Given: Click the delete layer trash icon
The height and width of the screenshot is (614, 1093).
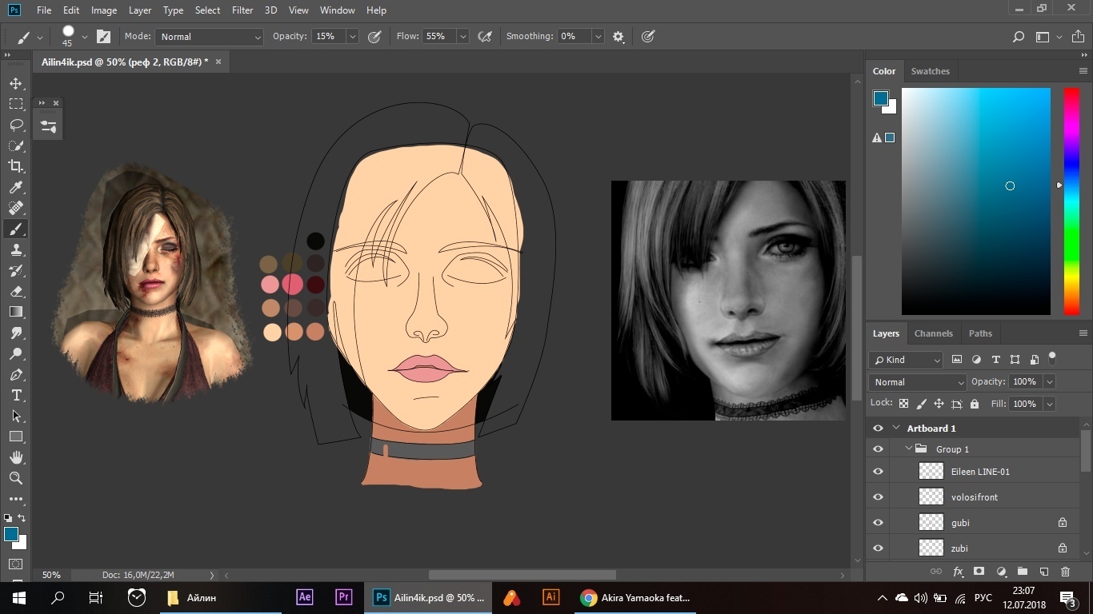Looking at the screenshot, I should pyautogui.click(x=1065, y=572).
